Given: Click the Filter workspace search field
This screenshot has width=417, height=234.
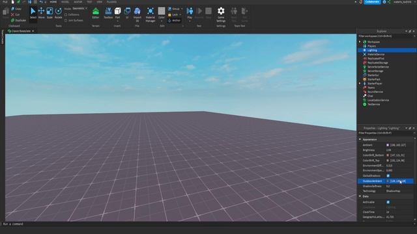Looking at the screenshot, I should click(386, 36).
